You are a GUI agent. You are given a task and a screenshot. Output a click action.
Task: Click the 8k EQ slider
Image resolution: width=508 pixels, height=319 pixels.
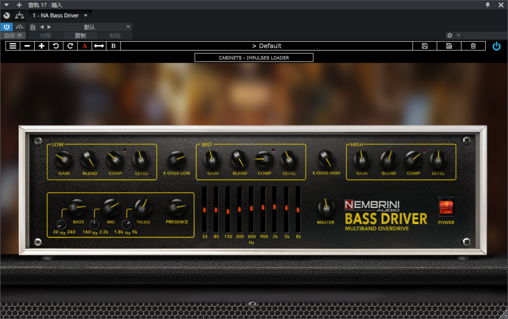point(298,209)
